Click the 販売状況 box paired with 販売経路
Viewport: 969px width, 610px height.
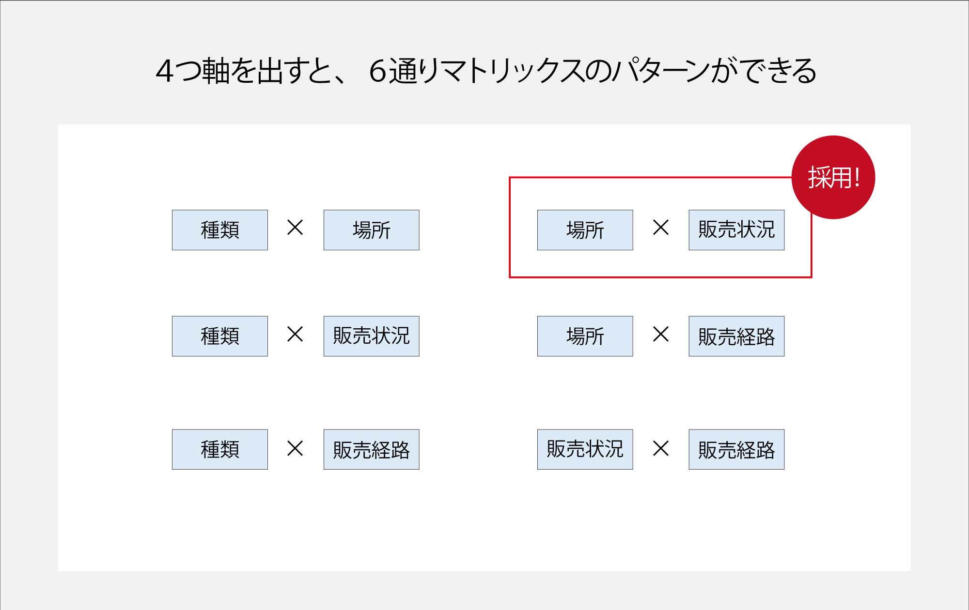(585, 449)
